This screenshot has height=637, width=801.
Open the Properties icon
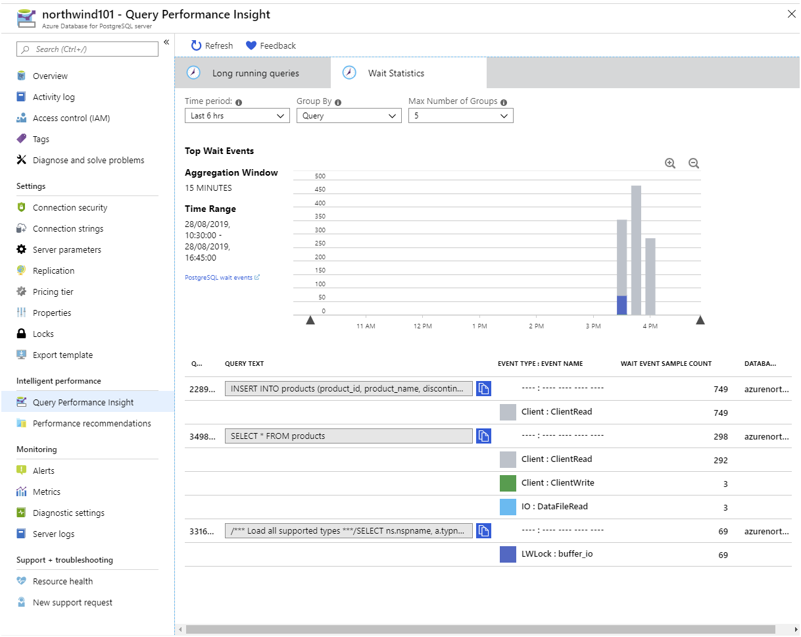[22, 313]
